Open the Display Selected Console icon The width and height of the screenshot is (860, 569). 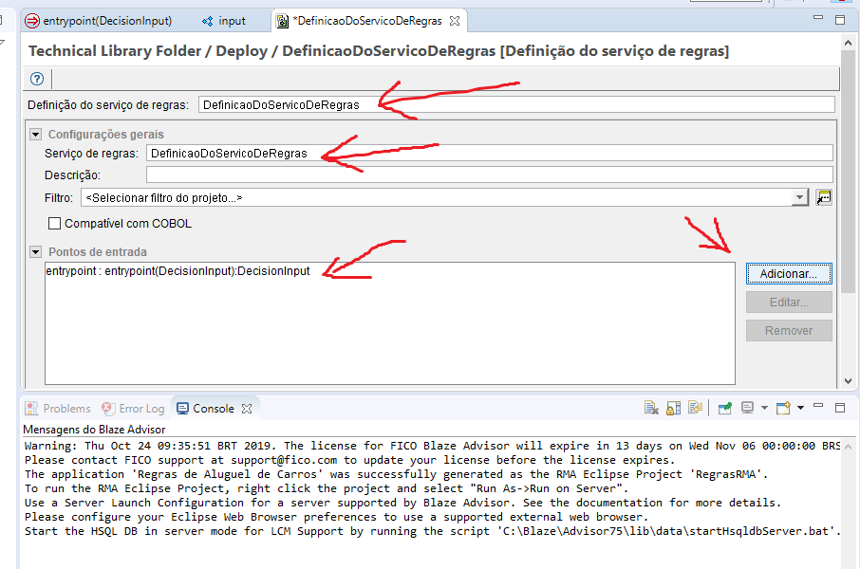pos(746,408)
